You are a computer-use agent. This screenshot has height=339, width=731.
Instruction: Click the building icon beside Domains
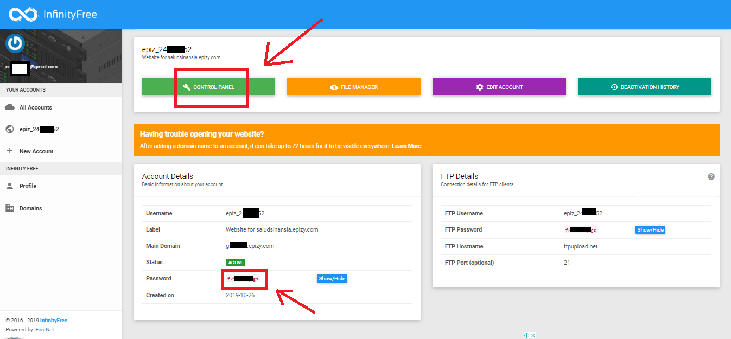tap(9, 208)
